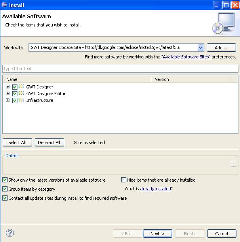Toggle Contact all update sites checkbox
This screenshot has height=242, width=240.
[x=5, y=198]
